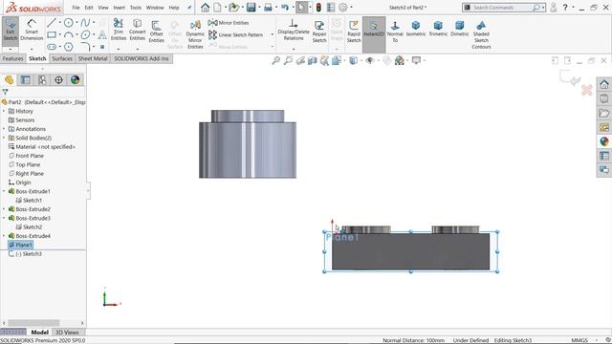The width and height of the screenshot is (612, 344).
Task: Click Mirror Entities
Action: [229, 23]
